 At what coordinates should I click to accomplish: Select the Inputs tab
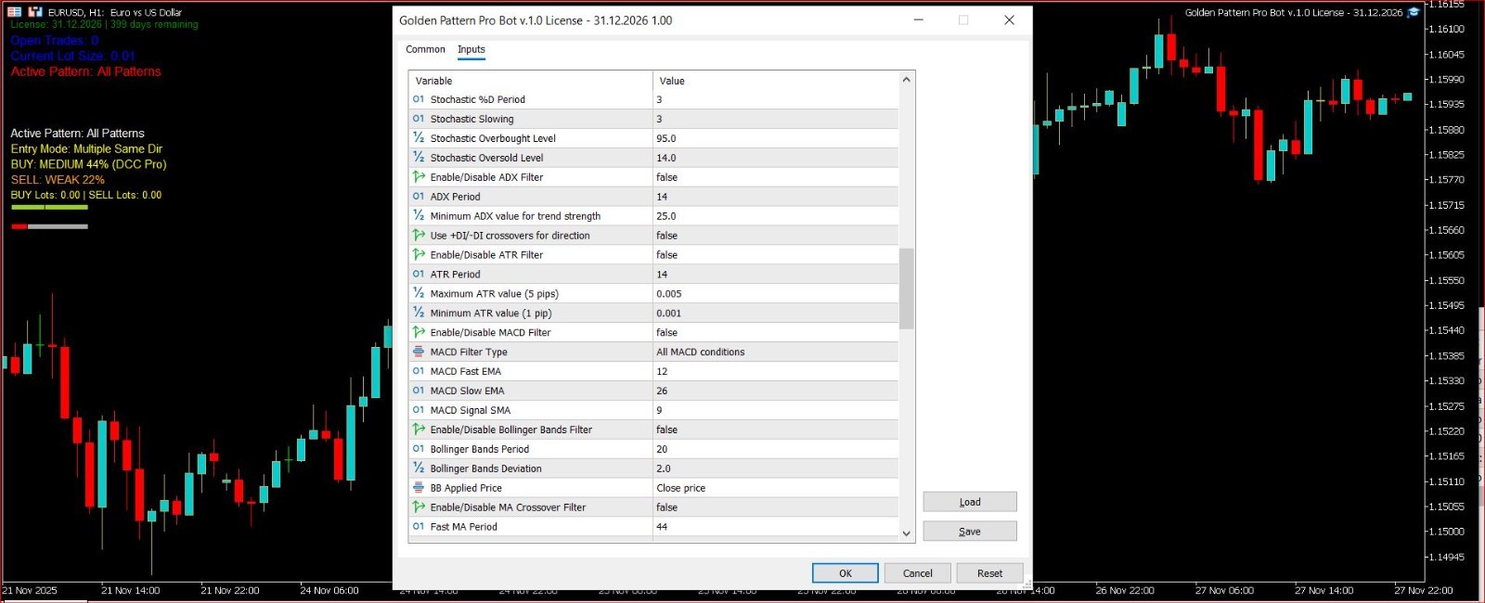click(471, 49)
